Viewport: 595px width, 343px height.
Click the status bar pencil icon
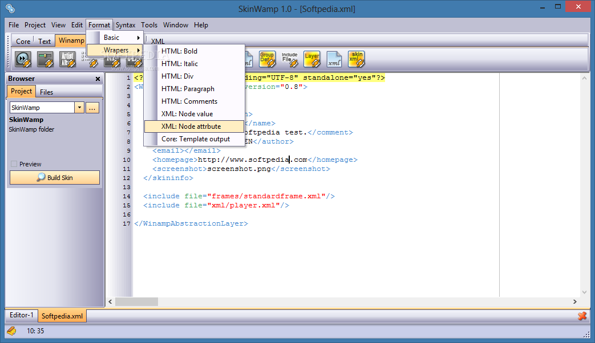click(12, 331)
